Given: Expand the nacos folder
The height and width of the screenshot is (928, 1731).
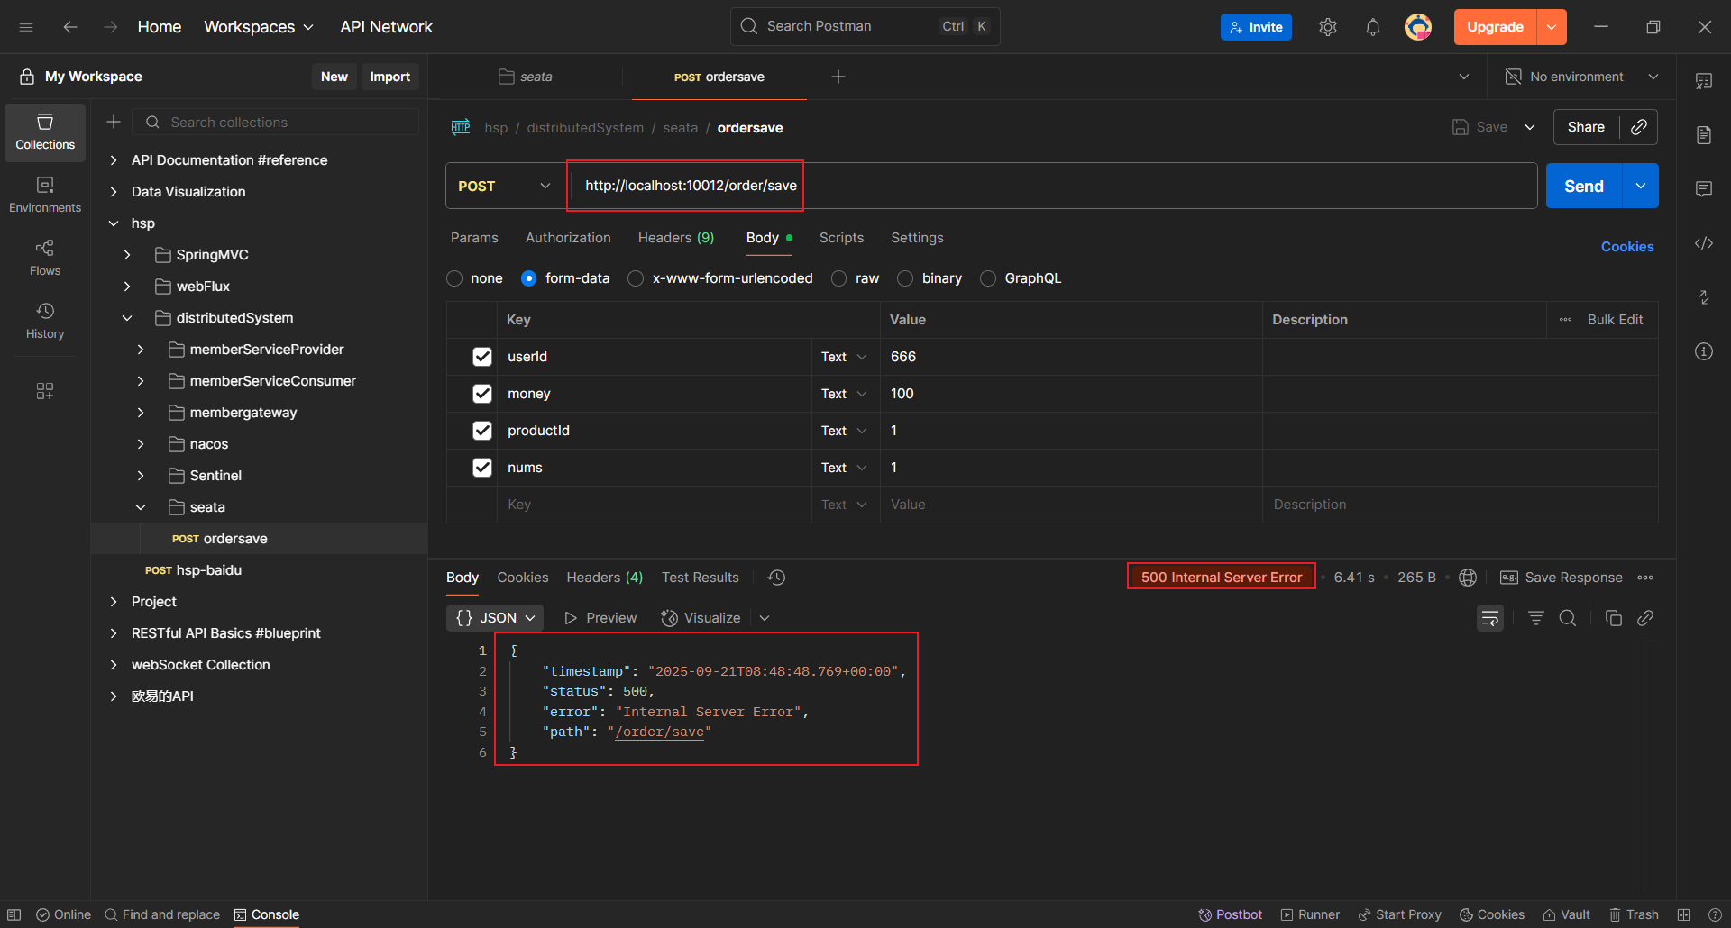Looking at the screenshot, I should pyautogui.click(x=141, y=444).
